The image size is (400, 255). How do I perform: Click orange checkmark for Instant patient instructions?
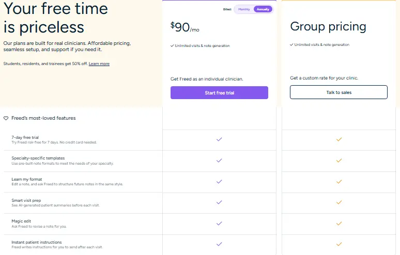(339, 244)
